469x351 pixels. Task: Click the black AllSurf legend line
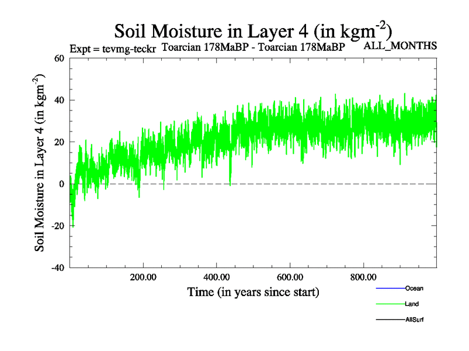coord(389,320)
